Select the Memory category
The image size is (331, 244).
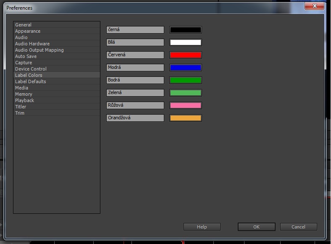(x=57, y=94)
